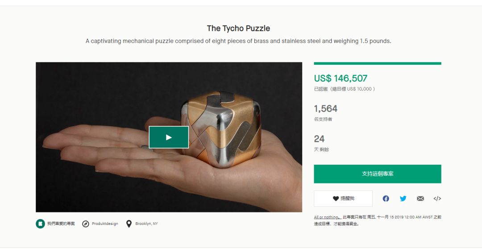Open the Produktdesign category link

[105, 224]
